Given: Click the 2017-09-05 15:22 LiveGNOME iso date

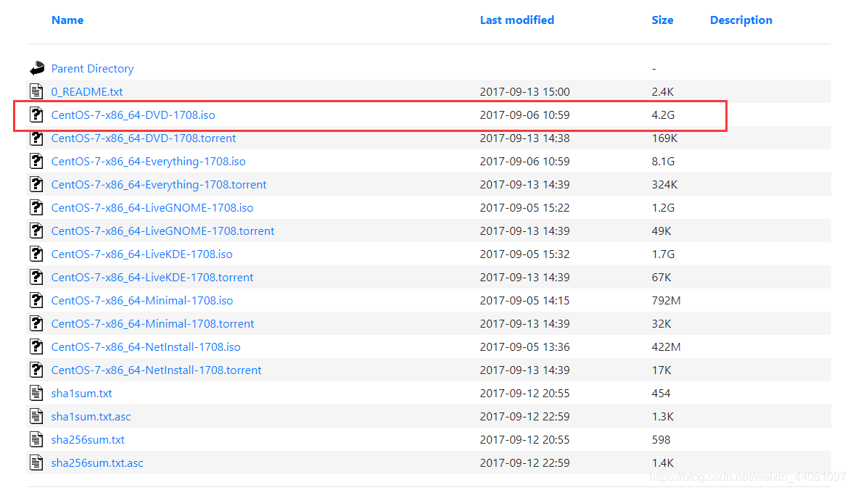Looking at the screenshot, I should pyautogui.click(x=525, y=208).
